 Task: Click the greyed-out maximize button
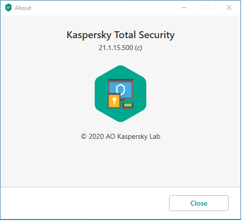[x=206, y=7]
